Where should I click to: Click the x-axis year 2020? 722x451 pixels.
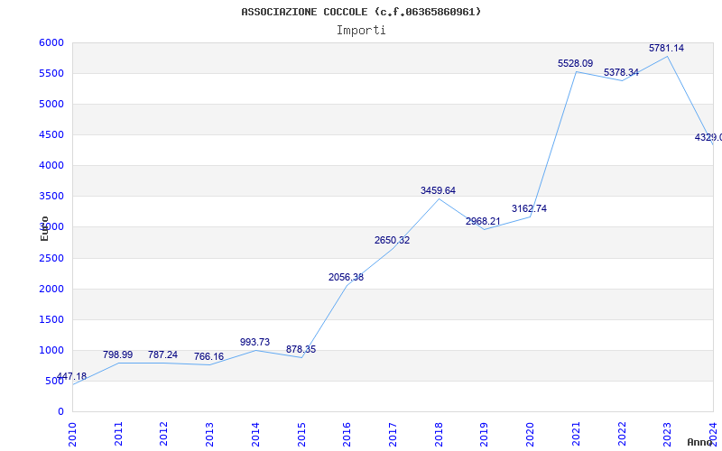click(530, 434)
